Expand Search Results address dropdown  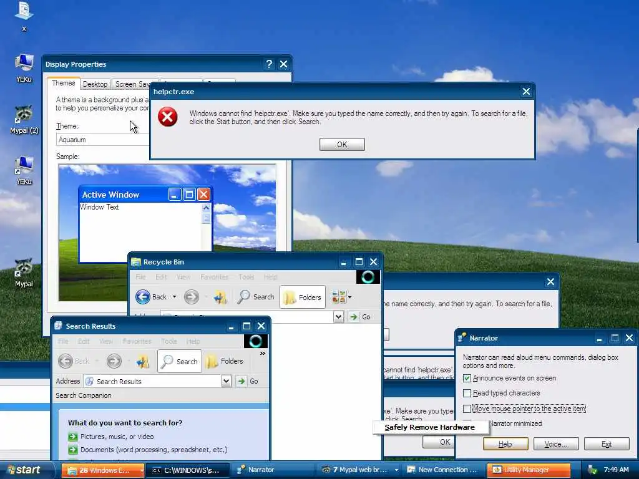[x=226, y=381]
